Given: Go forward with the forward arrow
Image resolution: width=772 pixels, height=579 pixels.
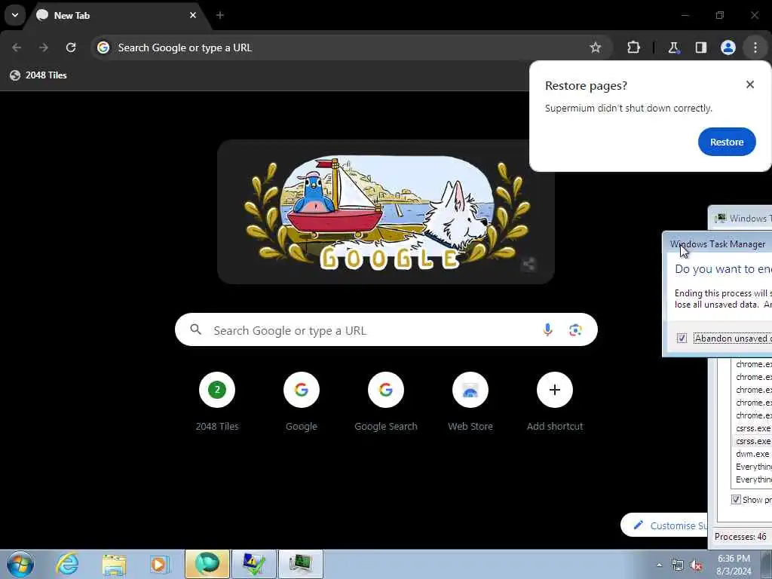Looking at the screenshot, I should click(44, 47).
